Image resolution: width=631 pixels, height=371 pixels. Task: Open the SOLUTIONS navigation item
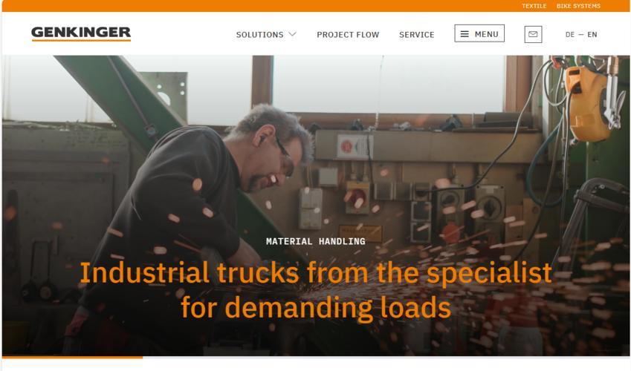[x=259, y=35]
